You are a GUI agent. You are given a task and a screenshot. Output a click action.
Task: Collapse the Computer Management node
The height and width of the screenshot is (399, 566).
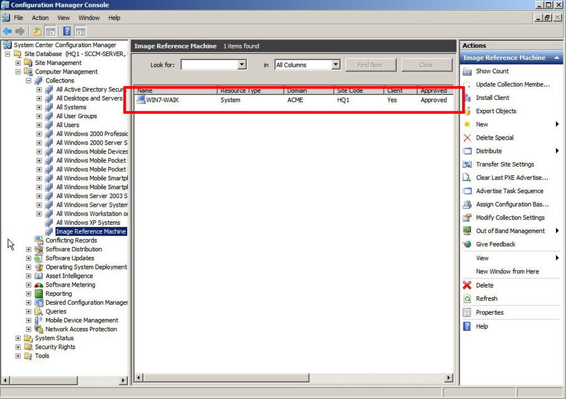[18, 72]
